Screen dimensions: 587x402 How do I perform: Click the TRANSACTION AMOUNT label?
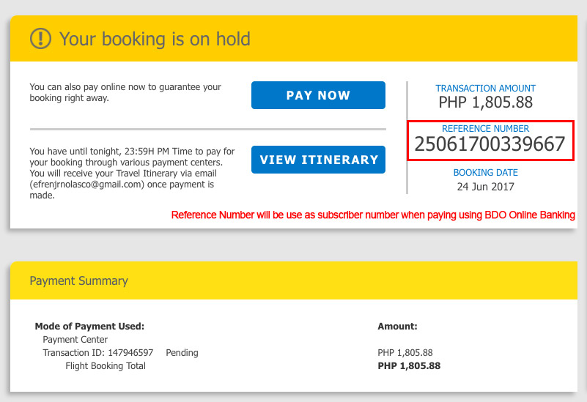(486, 89)
